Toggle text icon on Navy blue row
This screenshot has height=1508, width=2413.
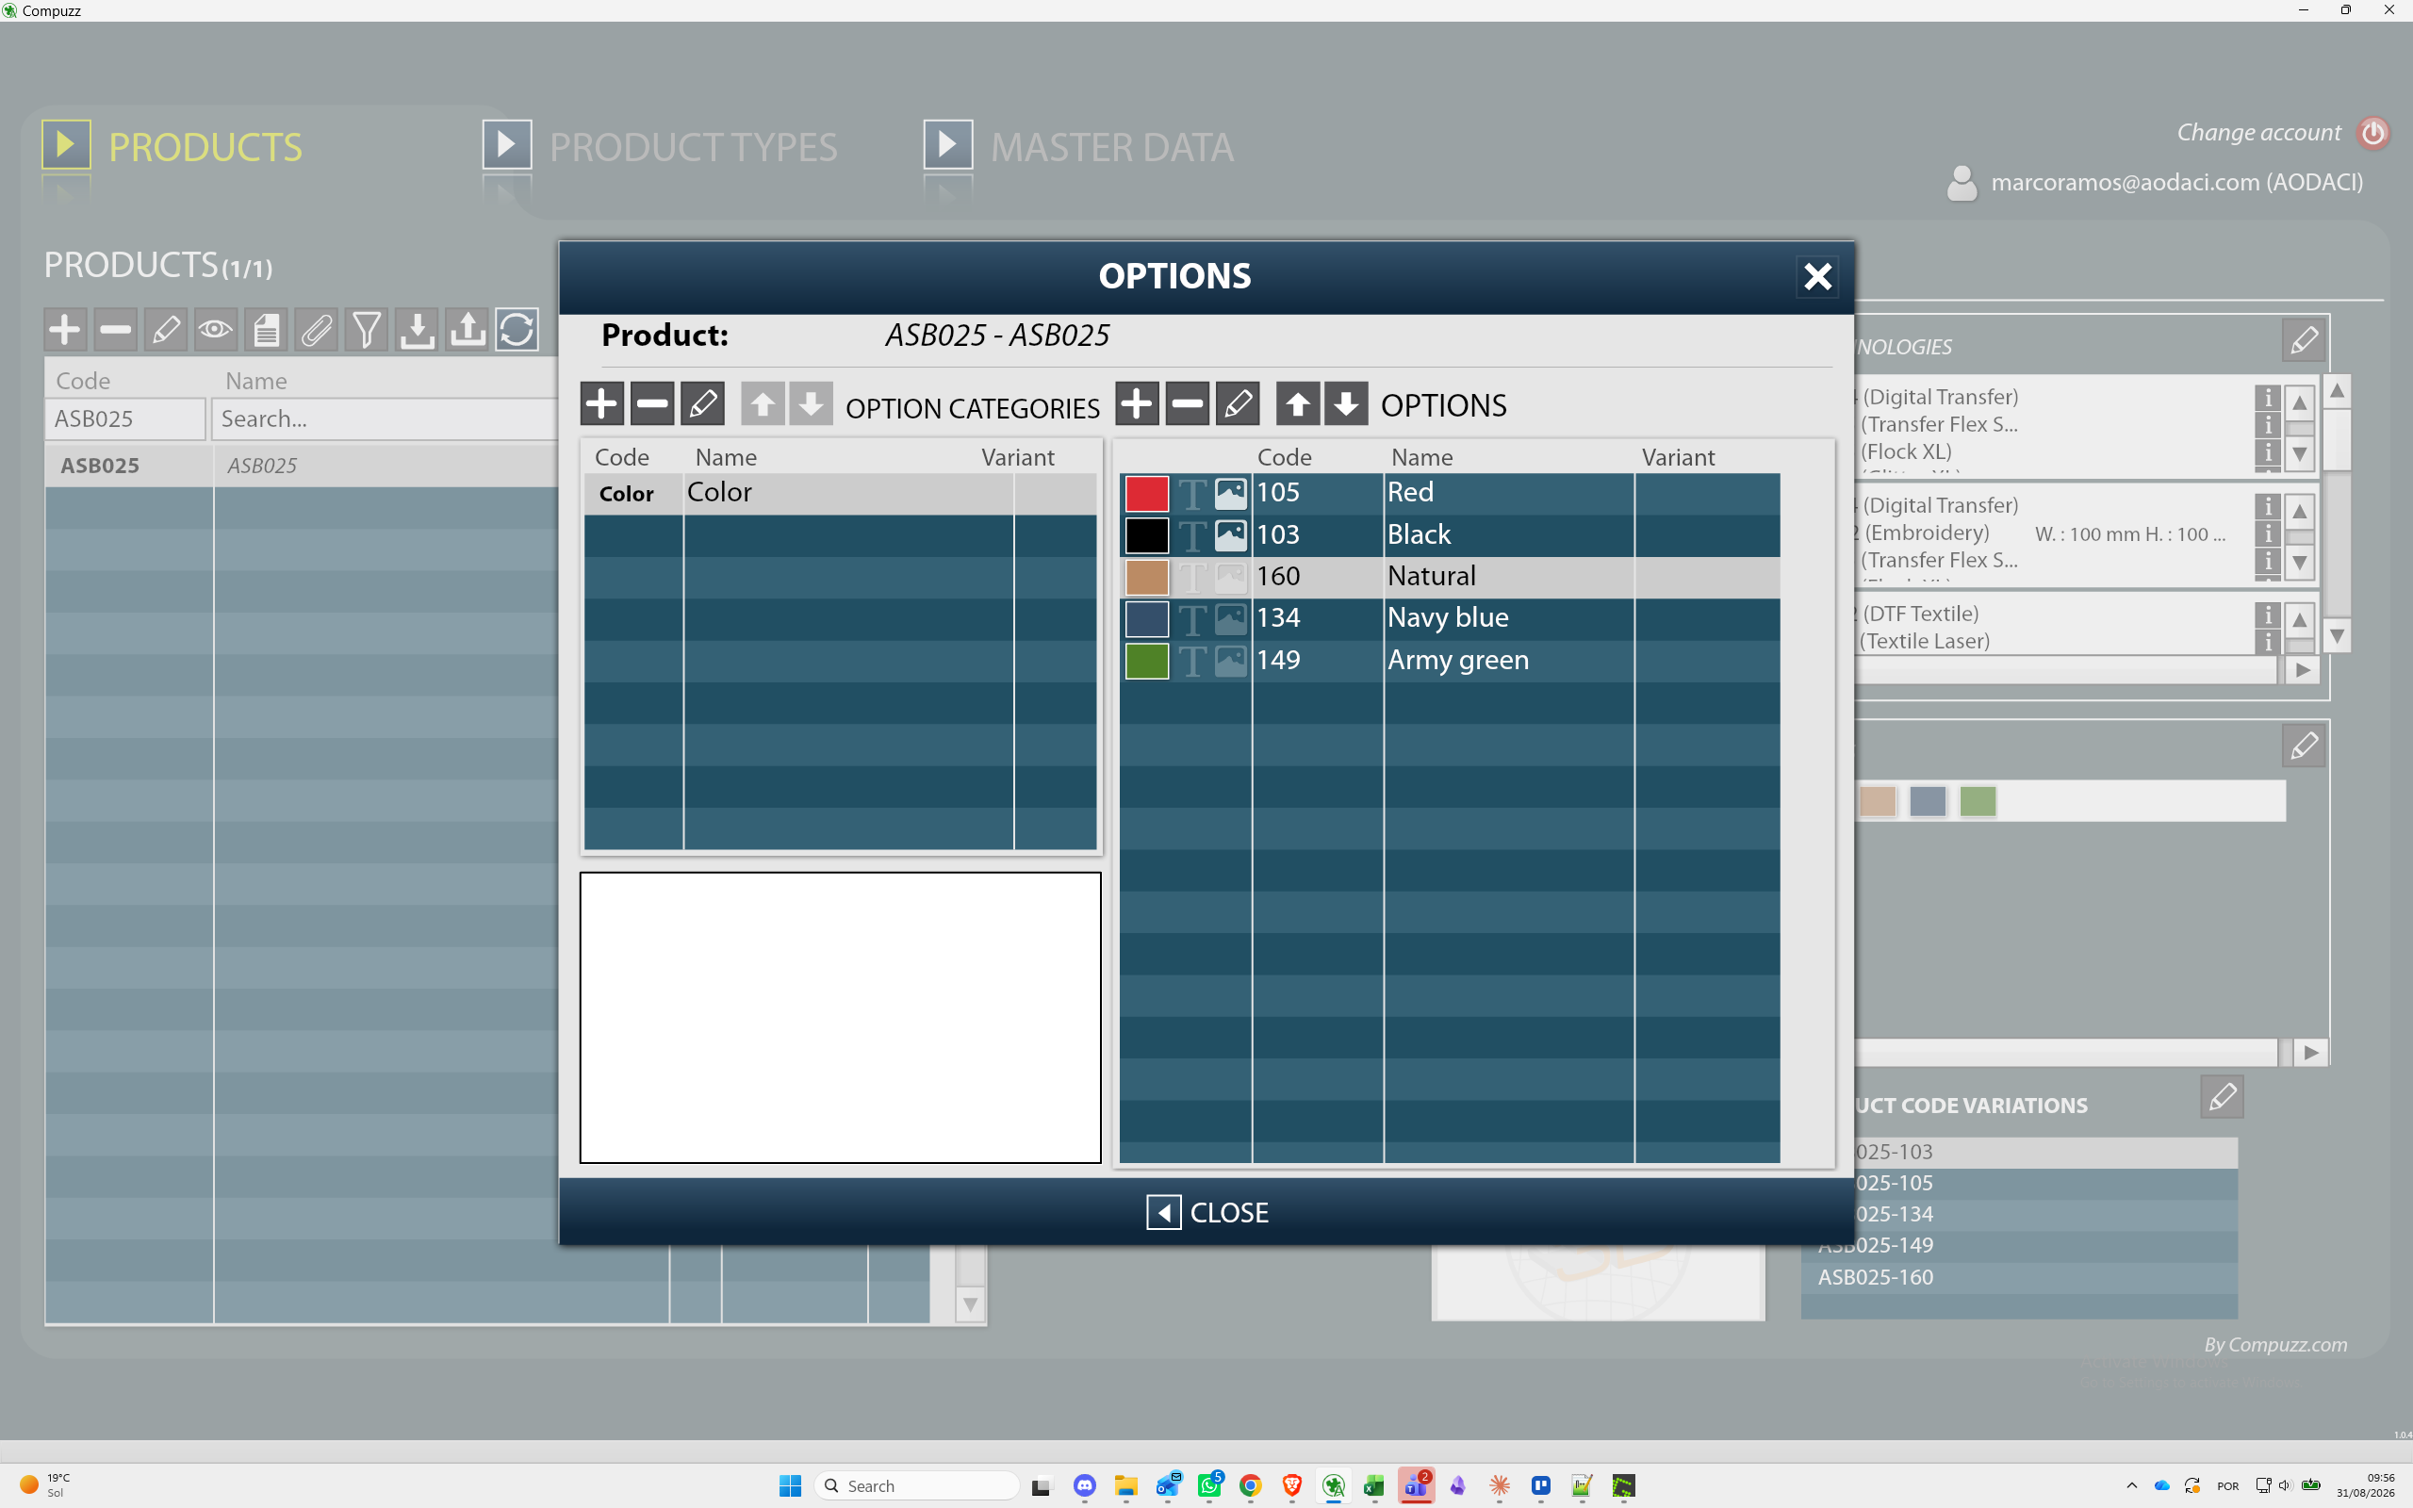pyautogui.click(x=1191, y=619)
